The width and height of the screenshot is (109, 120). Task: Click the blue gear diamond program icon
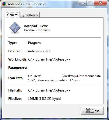pyautogui.click(x=15, y=28)
